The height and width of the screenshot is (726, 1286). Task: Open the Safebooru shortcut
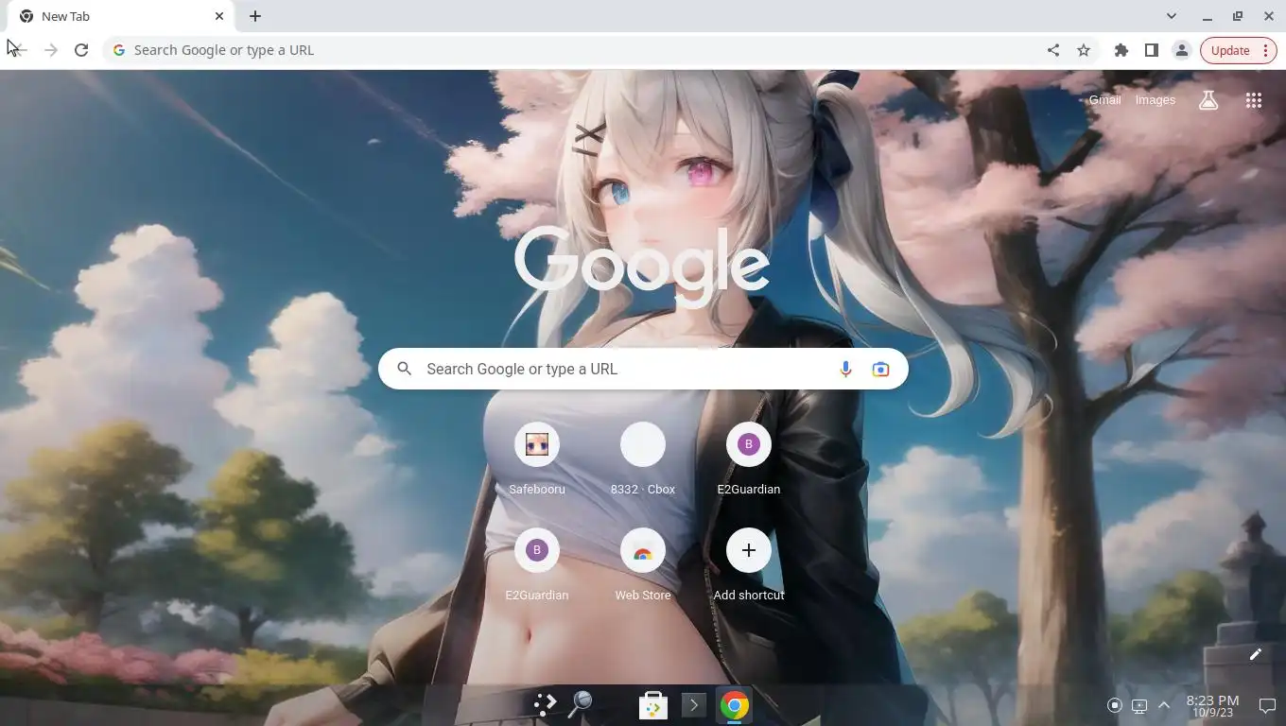click(537, 458)
